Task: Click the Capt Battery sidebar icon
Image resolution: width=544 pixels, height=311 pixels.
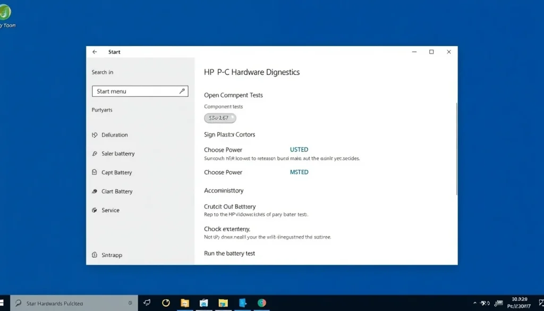Action: [95, 172]
